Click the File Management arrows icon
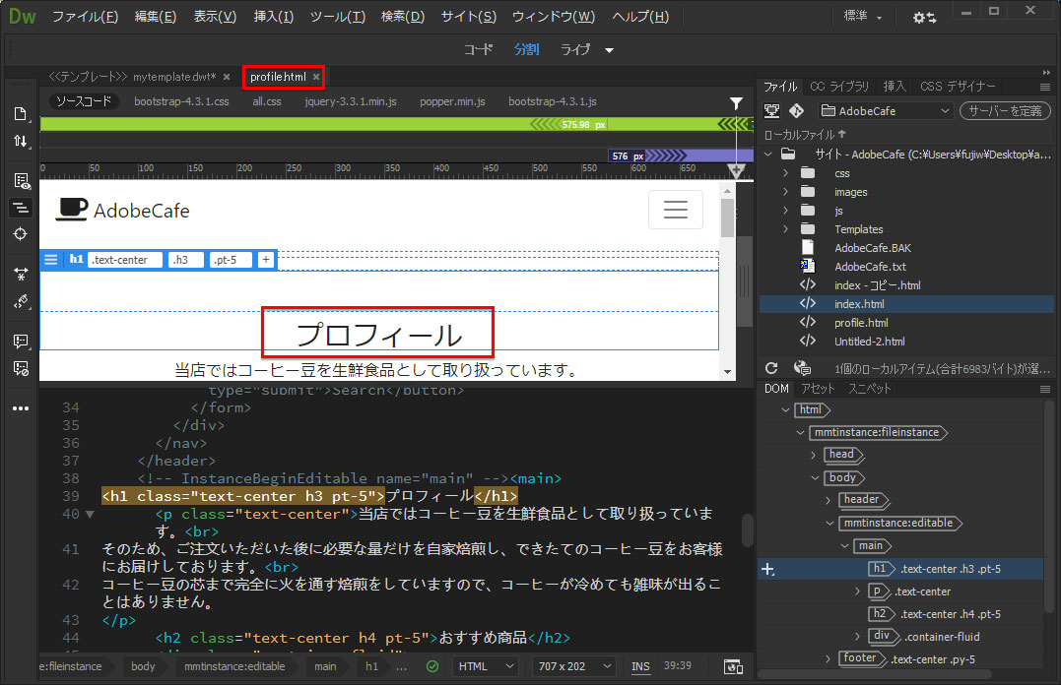This screenshot has height=685, width=1061. [21, 142]
